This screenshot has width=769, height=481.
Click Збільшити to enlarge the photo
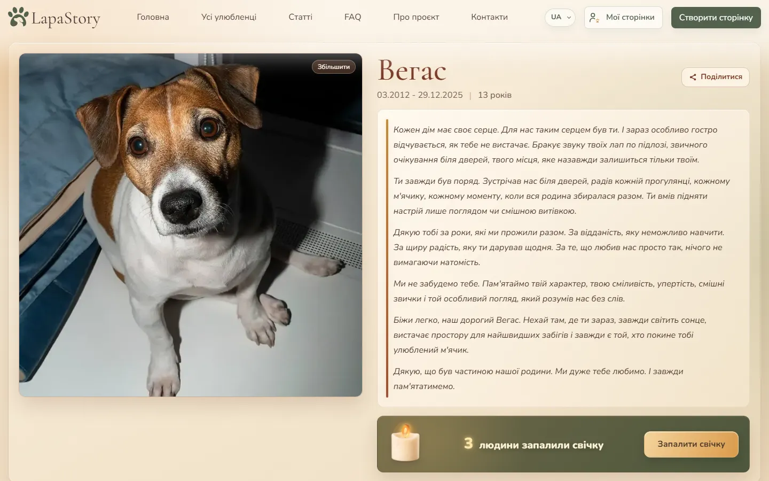point(334,67)
